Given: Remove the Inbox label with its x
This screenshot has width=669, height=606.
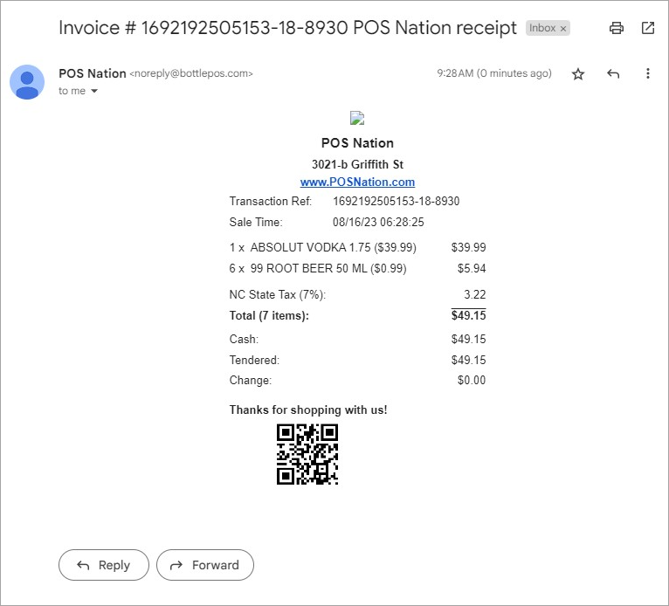Looking at the screenshot, I should [563, 29].
